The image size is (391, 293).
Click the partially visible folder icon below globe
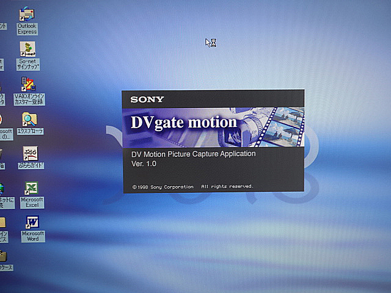(x=2, y=222)
